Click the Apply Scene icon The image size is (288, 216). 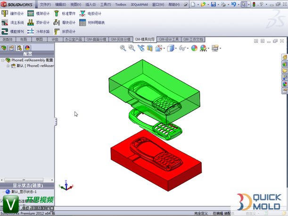[203, 48]
